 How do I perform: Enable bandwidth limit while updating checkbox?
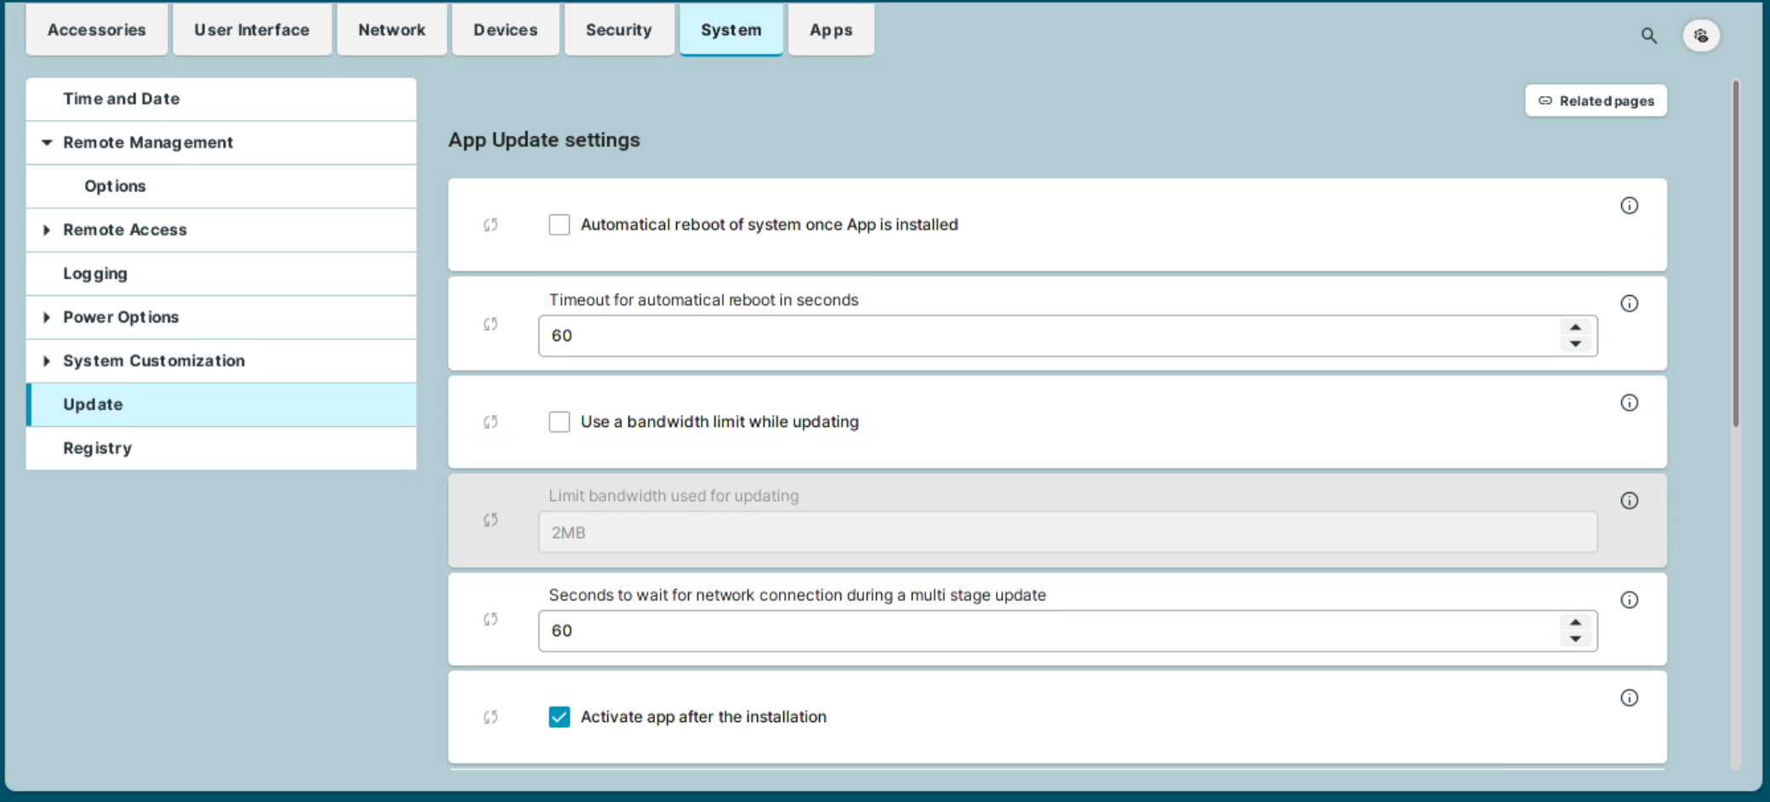(x=559, y=422)
